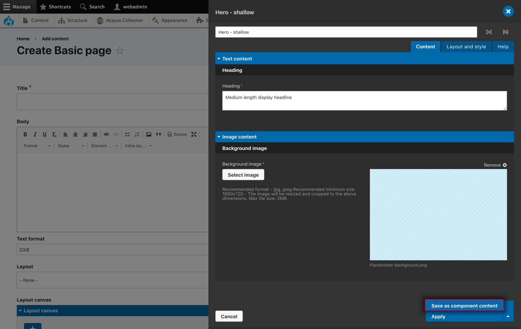Collapse the Text content section
521x329 pixels.
364,59
